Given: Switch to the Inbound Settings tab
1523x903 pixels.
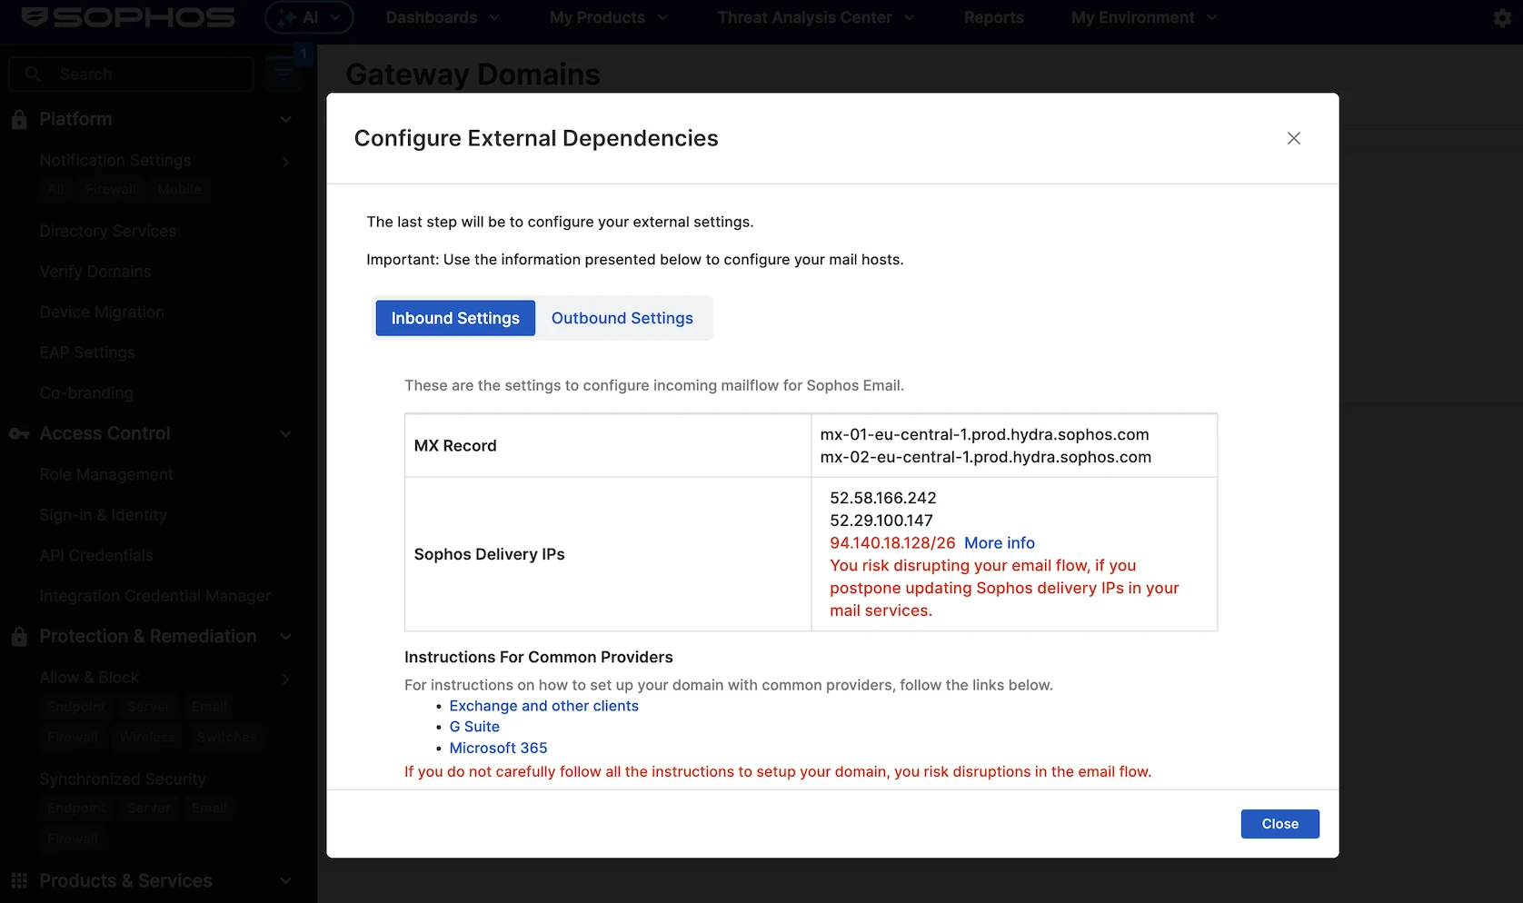Looking at the screenshot, I should coord(455,318).
